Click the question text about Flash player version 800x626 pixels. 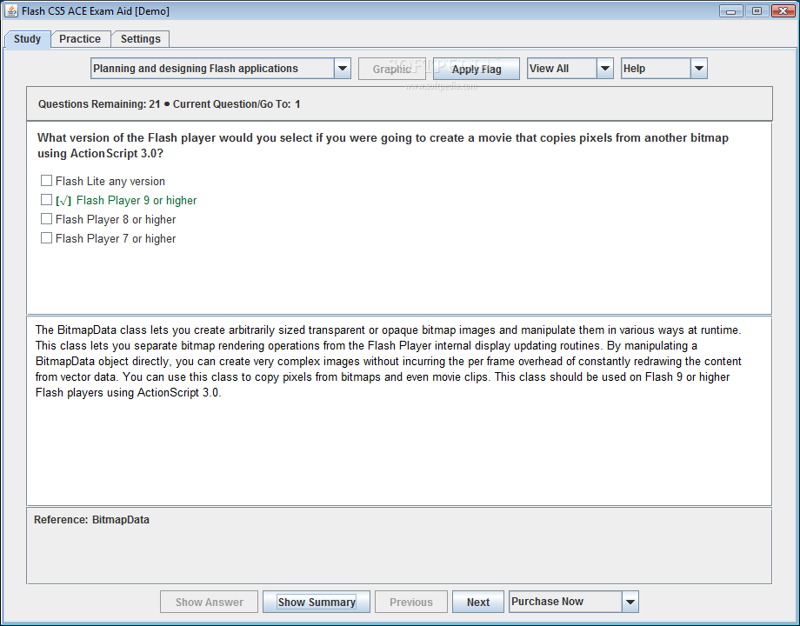pyautogui.click(x=383, y=145)
